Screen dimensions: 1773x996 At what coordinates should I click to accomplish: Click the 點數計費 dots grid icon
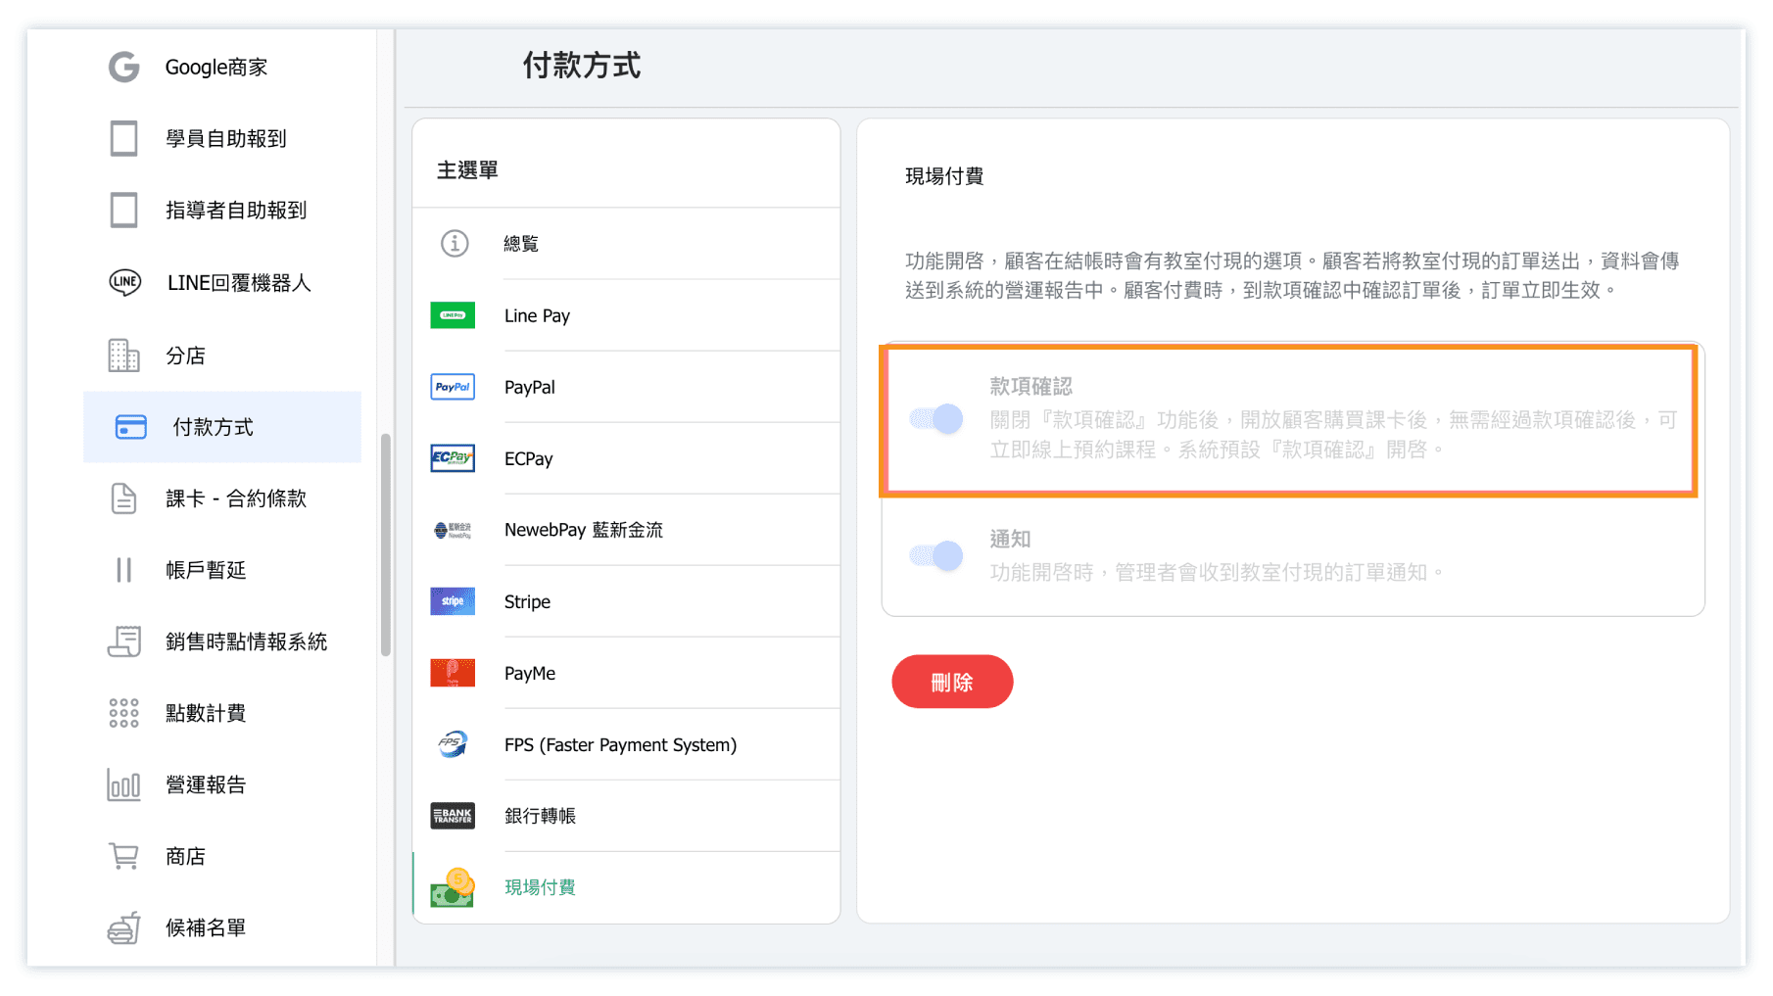124,713
